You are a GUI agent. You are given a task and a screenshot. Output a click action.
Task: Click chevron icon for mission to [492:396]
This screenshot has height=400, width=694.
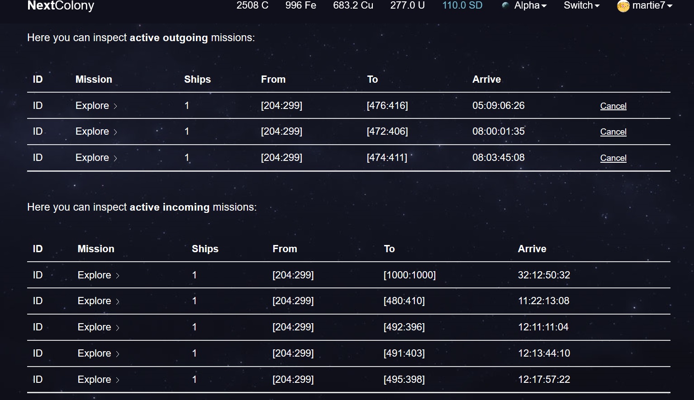point(118,328)
